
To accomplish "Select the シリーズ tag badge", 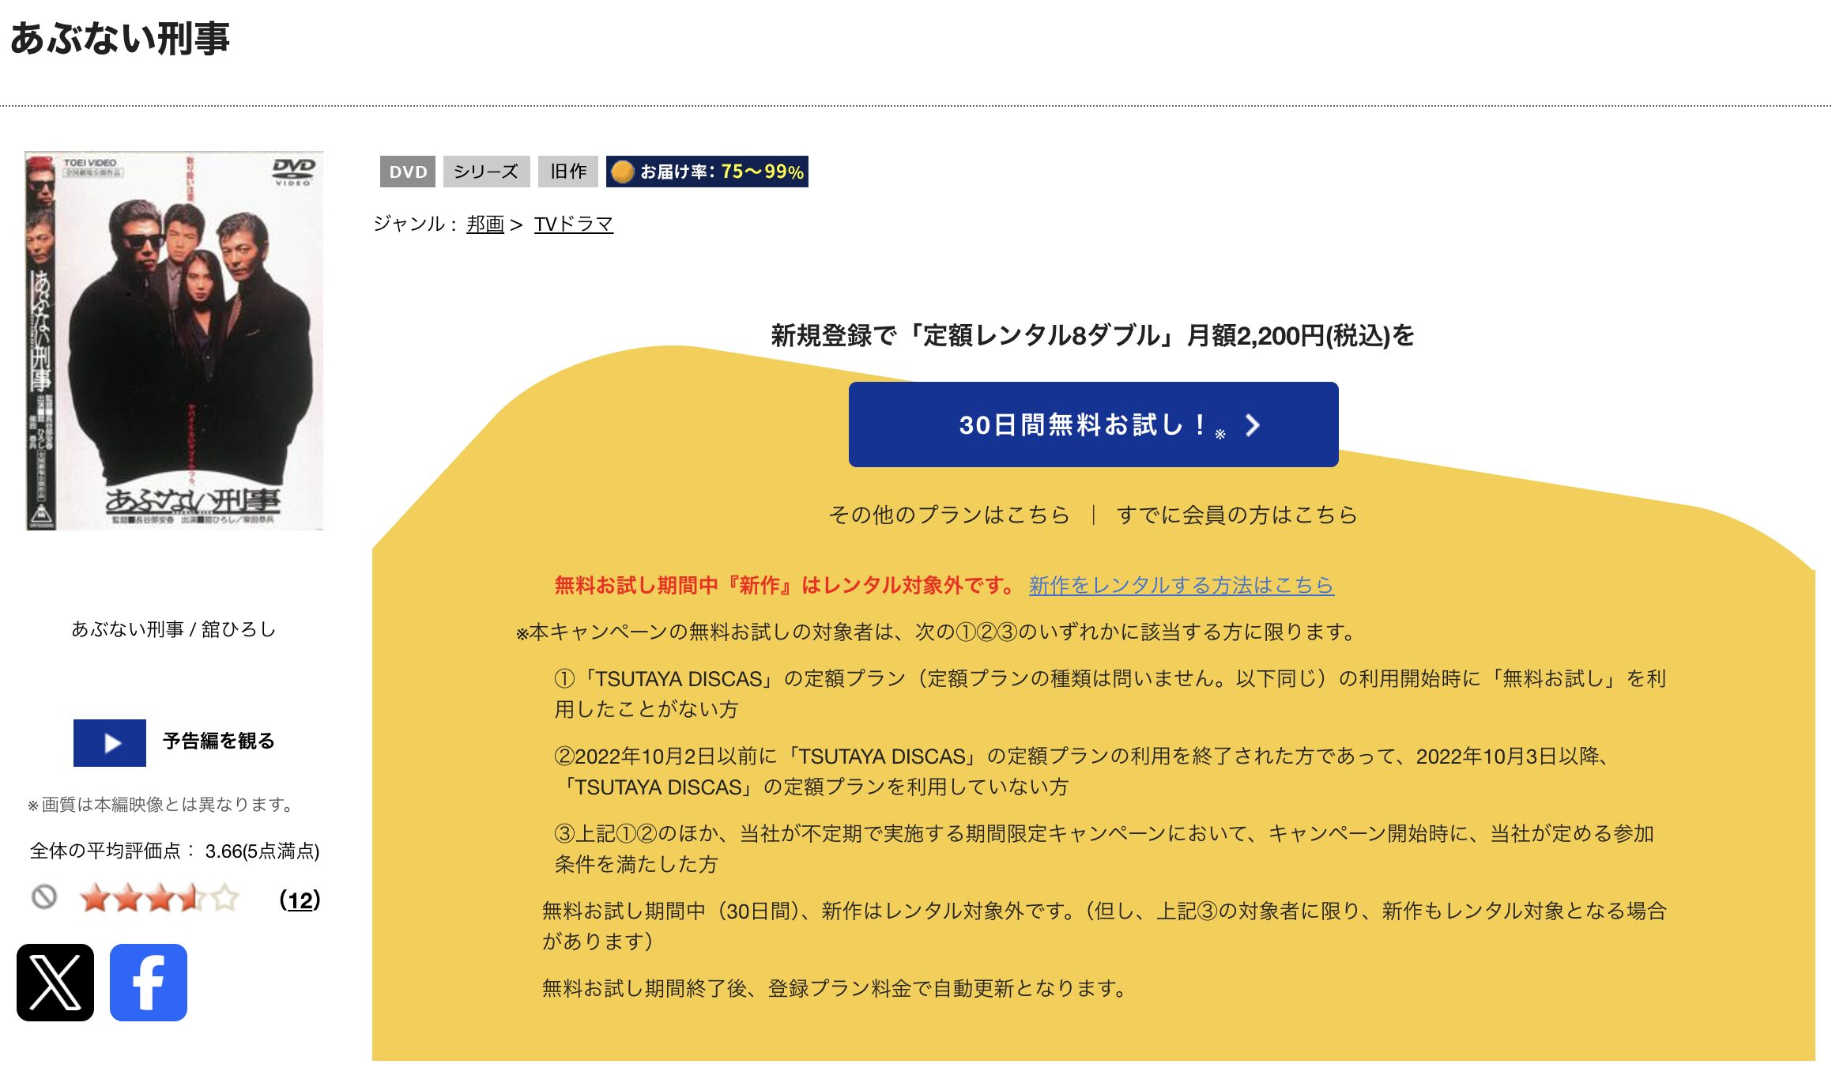I will tap(486, 172).
